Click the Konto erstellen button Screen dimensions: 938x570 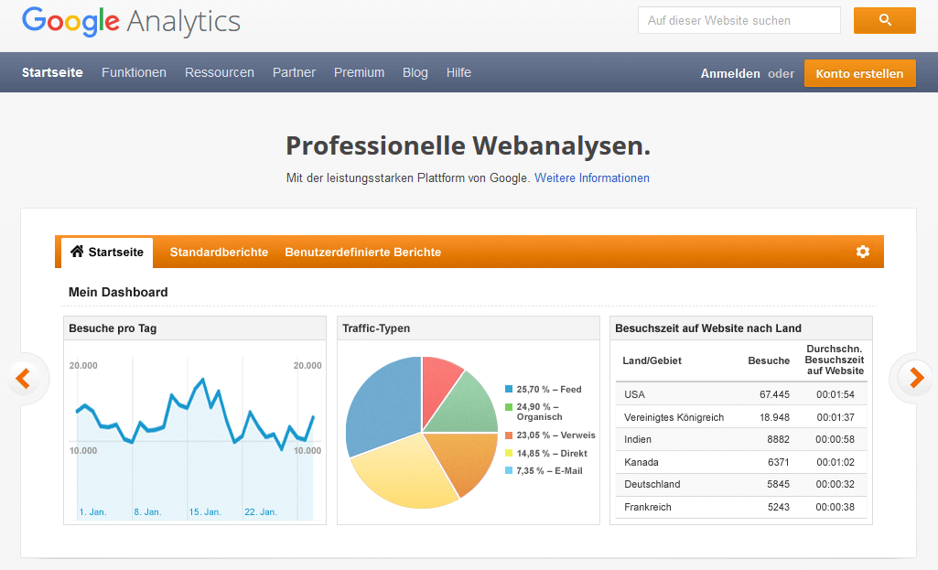pos(859,73)
